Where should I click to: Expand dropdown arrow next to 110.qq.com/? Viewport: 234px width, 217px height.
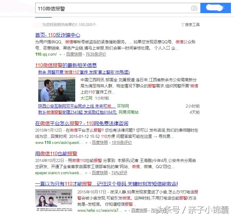click(x=60, y=55)
